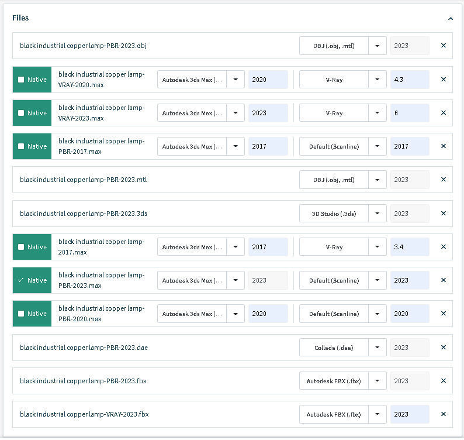Delete the PBR-2023.3ds file row
Viewport: 464px width, 440px height.
click(444, 214)
